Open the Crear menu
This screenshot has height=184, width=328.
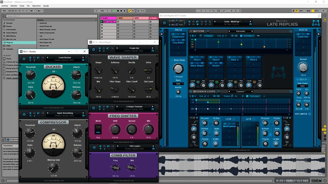click(22, 6)
